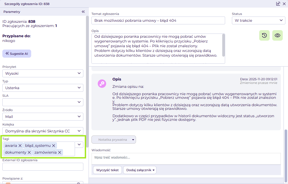Click the 'nikogo' assignee text
This screenshot has width=288, height=184.
pos(9,41)
